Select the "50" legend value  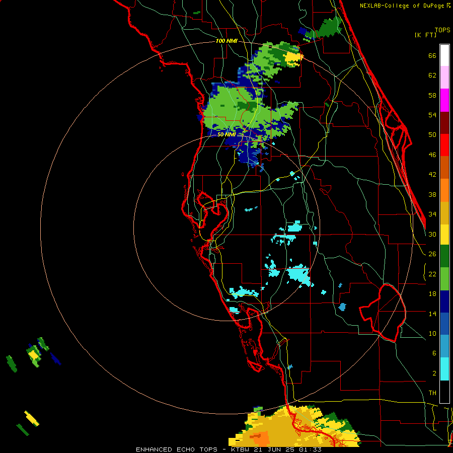[432, 134]
